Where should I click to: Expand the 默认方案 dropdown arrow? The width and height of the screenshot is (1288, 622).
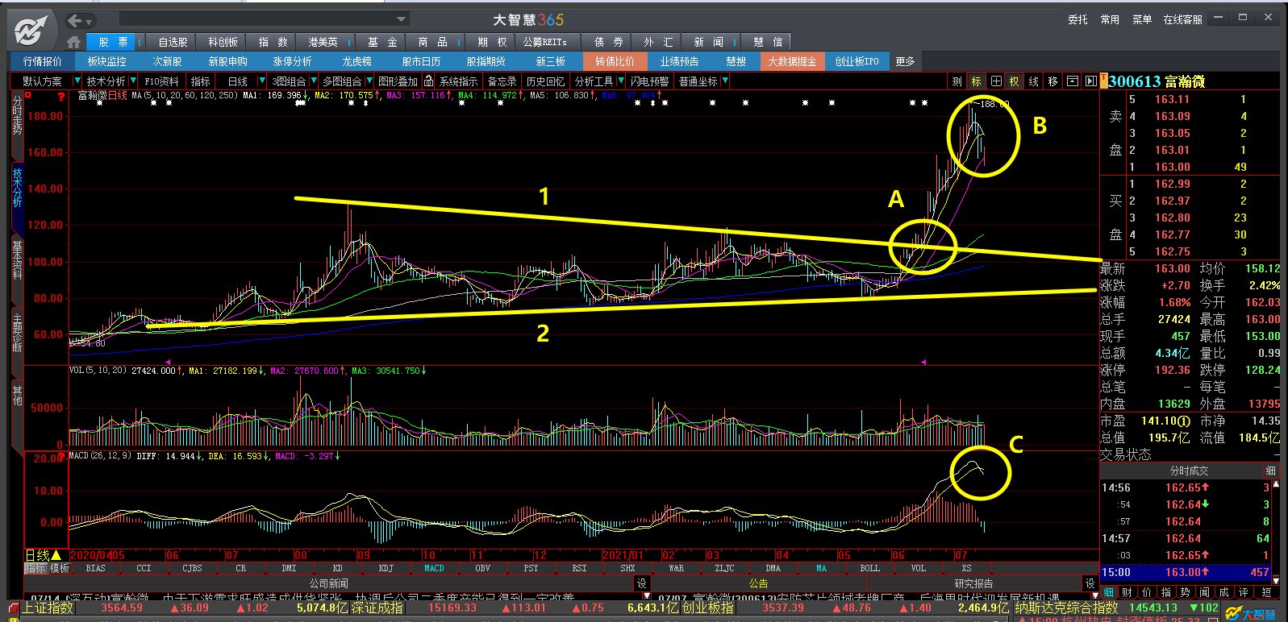(77, 81)
